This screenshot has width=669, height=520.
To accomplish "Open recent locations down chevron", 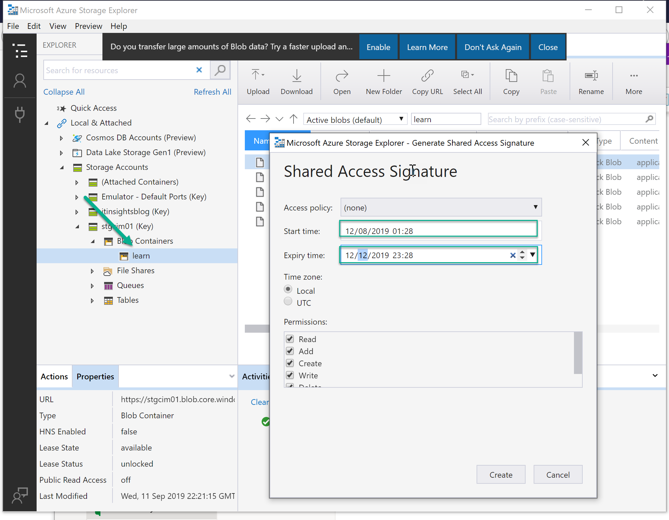I will click(279, 119).
